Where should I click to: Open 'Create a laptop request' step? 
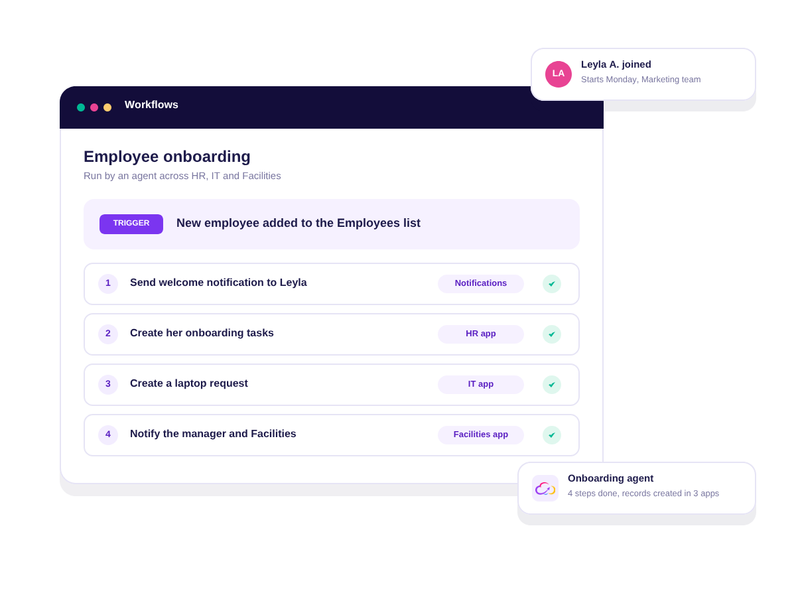click(332, 385)
